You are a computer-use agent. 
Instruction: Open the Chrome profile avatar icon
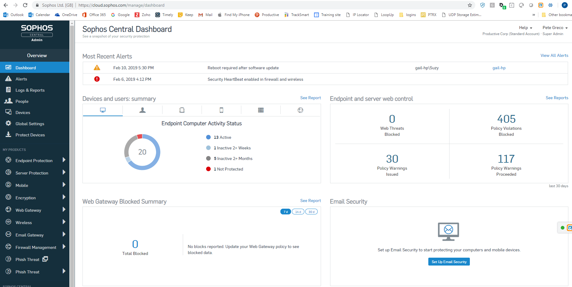point(564,5)
